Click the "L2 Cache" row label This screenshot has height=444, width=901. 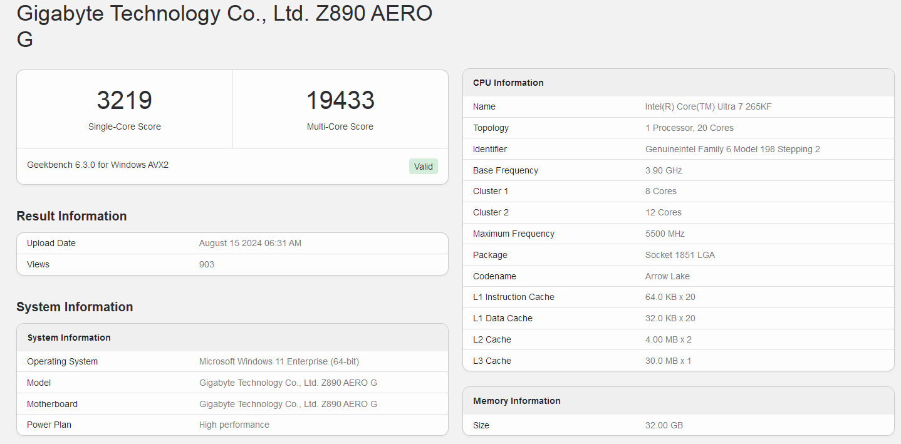(492, 339)
